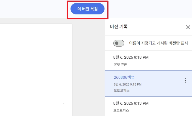
Task: Click the 현재 버전 label
Action: (120, 64)
